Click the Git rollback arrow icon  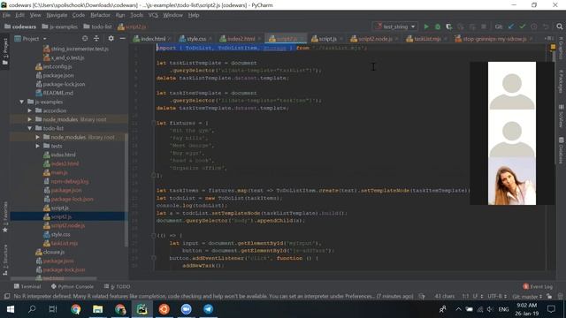[546, 26]
